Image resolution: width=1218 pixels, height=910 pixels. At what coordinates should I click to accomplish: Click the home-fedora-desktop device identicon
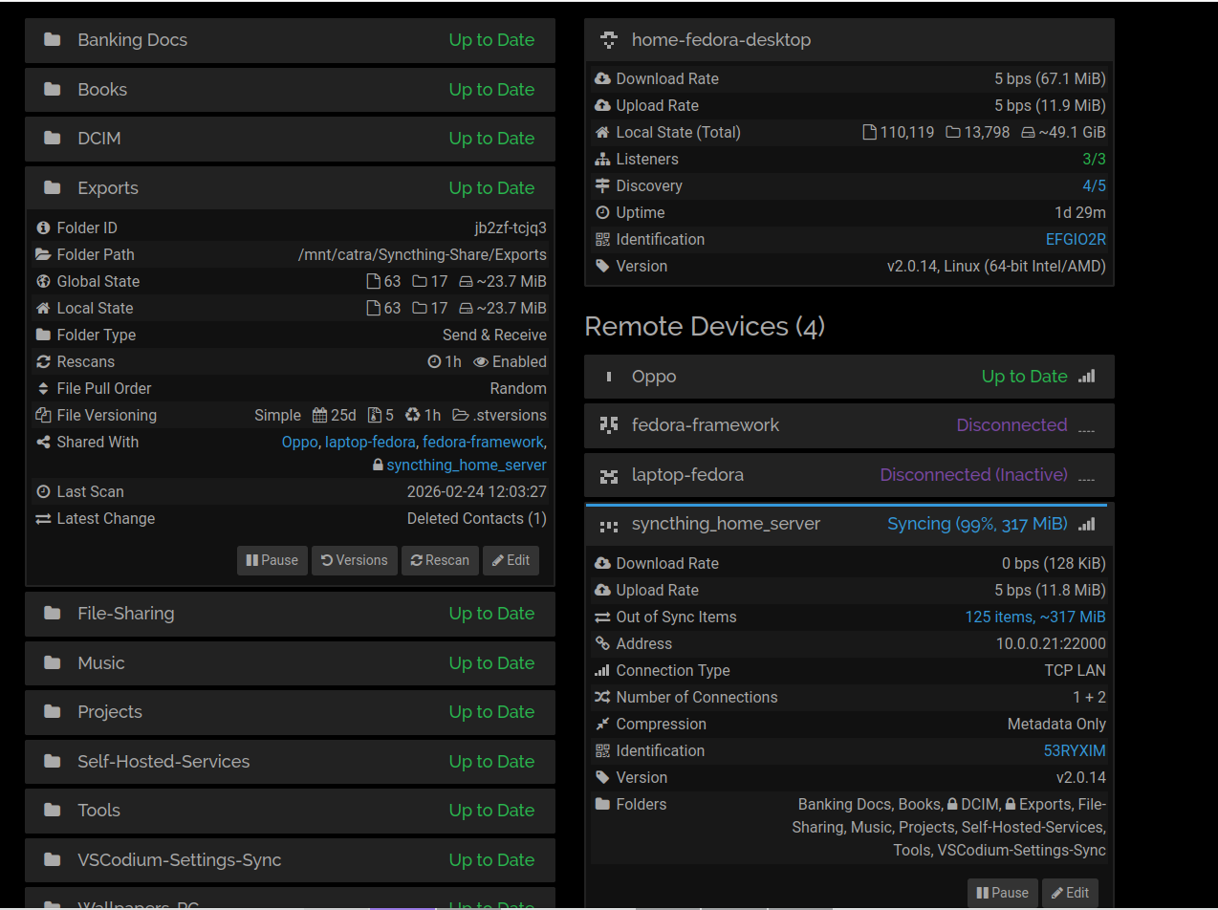tap(608, 40)
